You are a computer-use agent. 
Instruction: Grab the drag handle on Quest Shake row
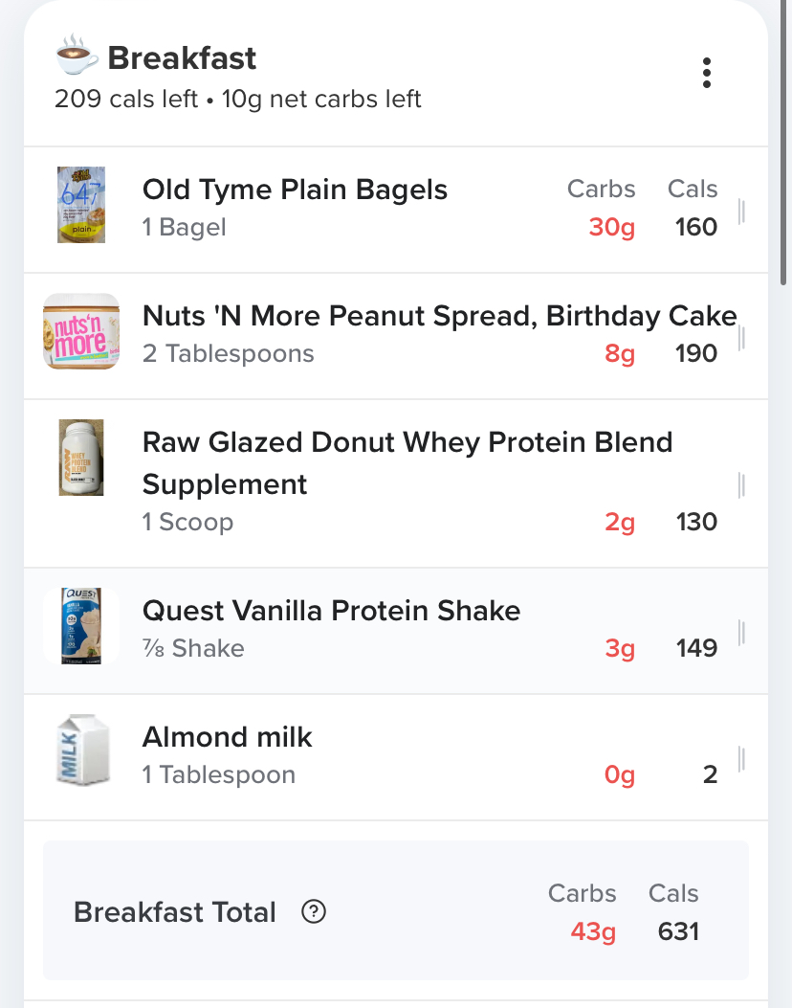click(741, 632)
